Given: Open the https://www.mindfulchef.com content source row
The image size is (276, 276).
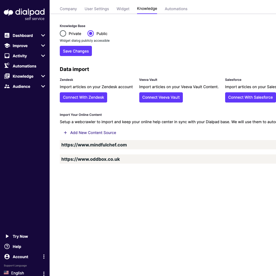Looking at the screenshot, I should click(168, 145).
